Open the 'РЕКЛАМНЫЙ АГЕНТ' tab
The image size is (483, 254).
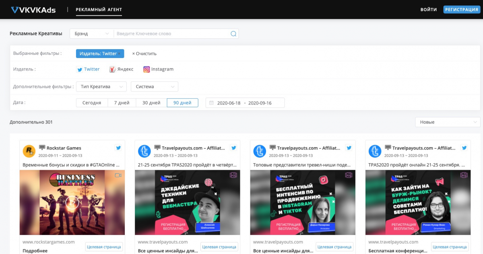click(99, 10)
